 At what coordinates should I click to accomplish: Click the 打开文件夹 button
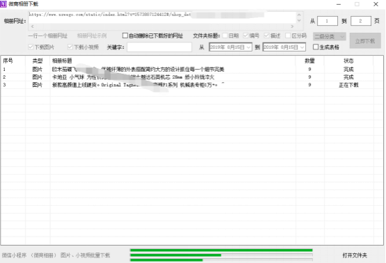(355, 255)
